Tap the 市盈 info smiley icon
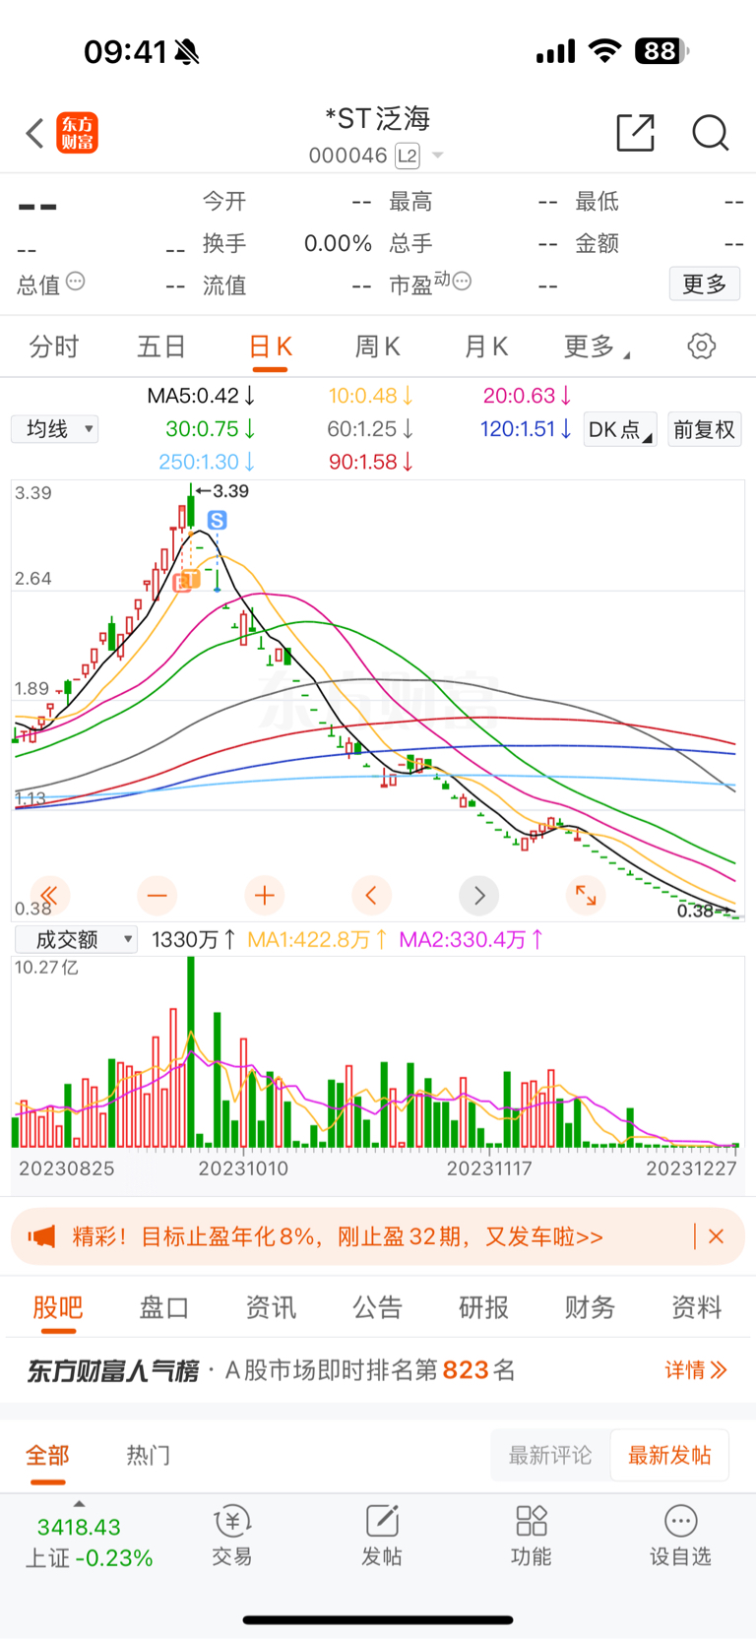This screenshot has height=1639, width=756. tap(462, 281)
